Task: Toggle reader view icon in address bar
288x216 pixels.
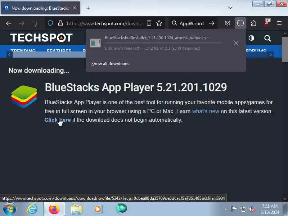Action: point(149,23)
